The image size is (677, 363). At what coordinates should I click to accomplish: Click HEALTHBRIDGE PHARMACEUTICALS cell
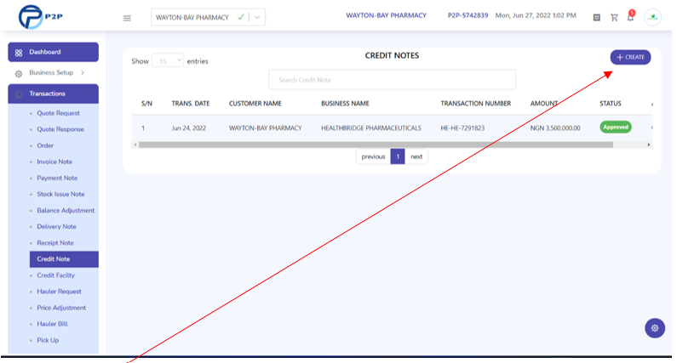(371, 128)
